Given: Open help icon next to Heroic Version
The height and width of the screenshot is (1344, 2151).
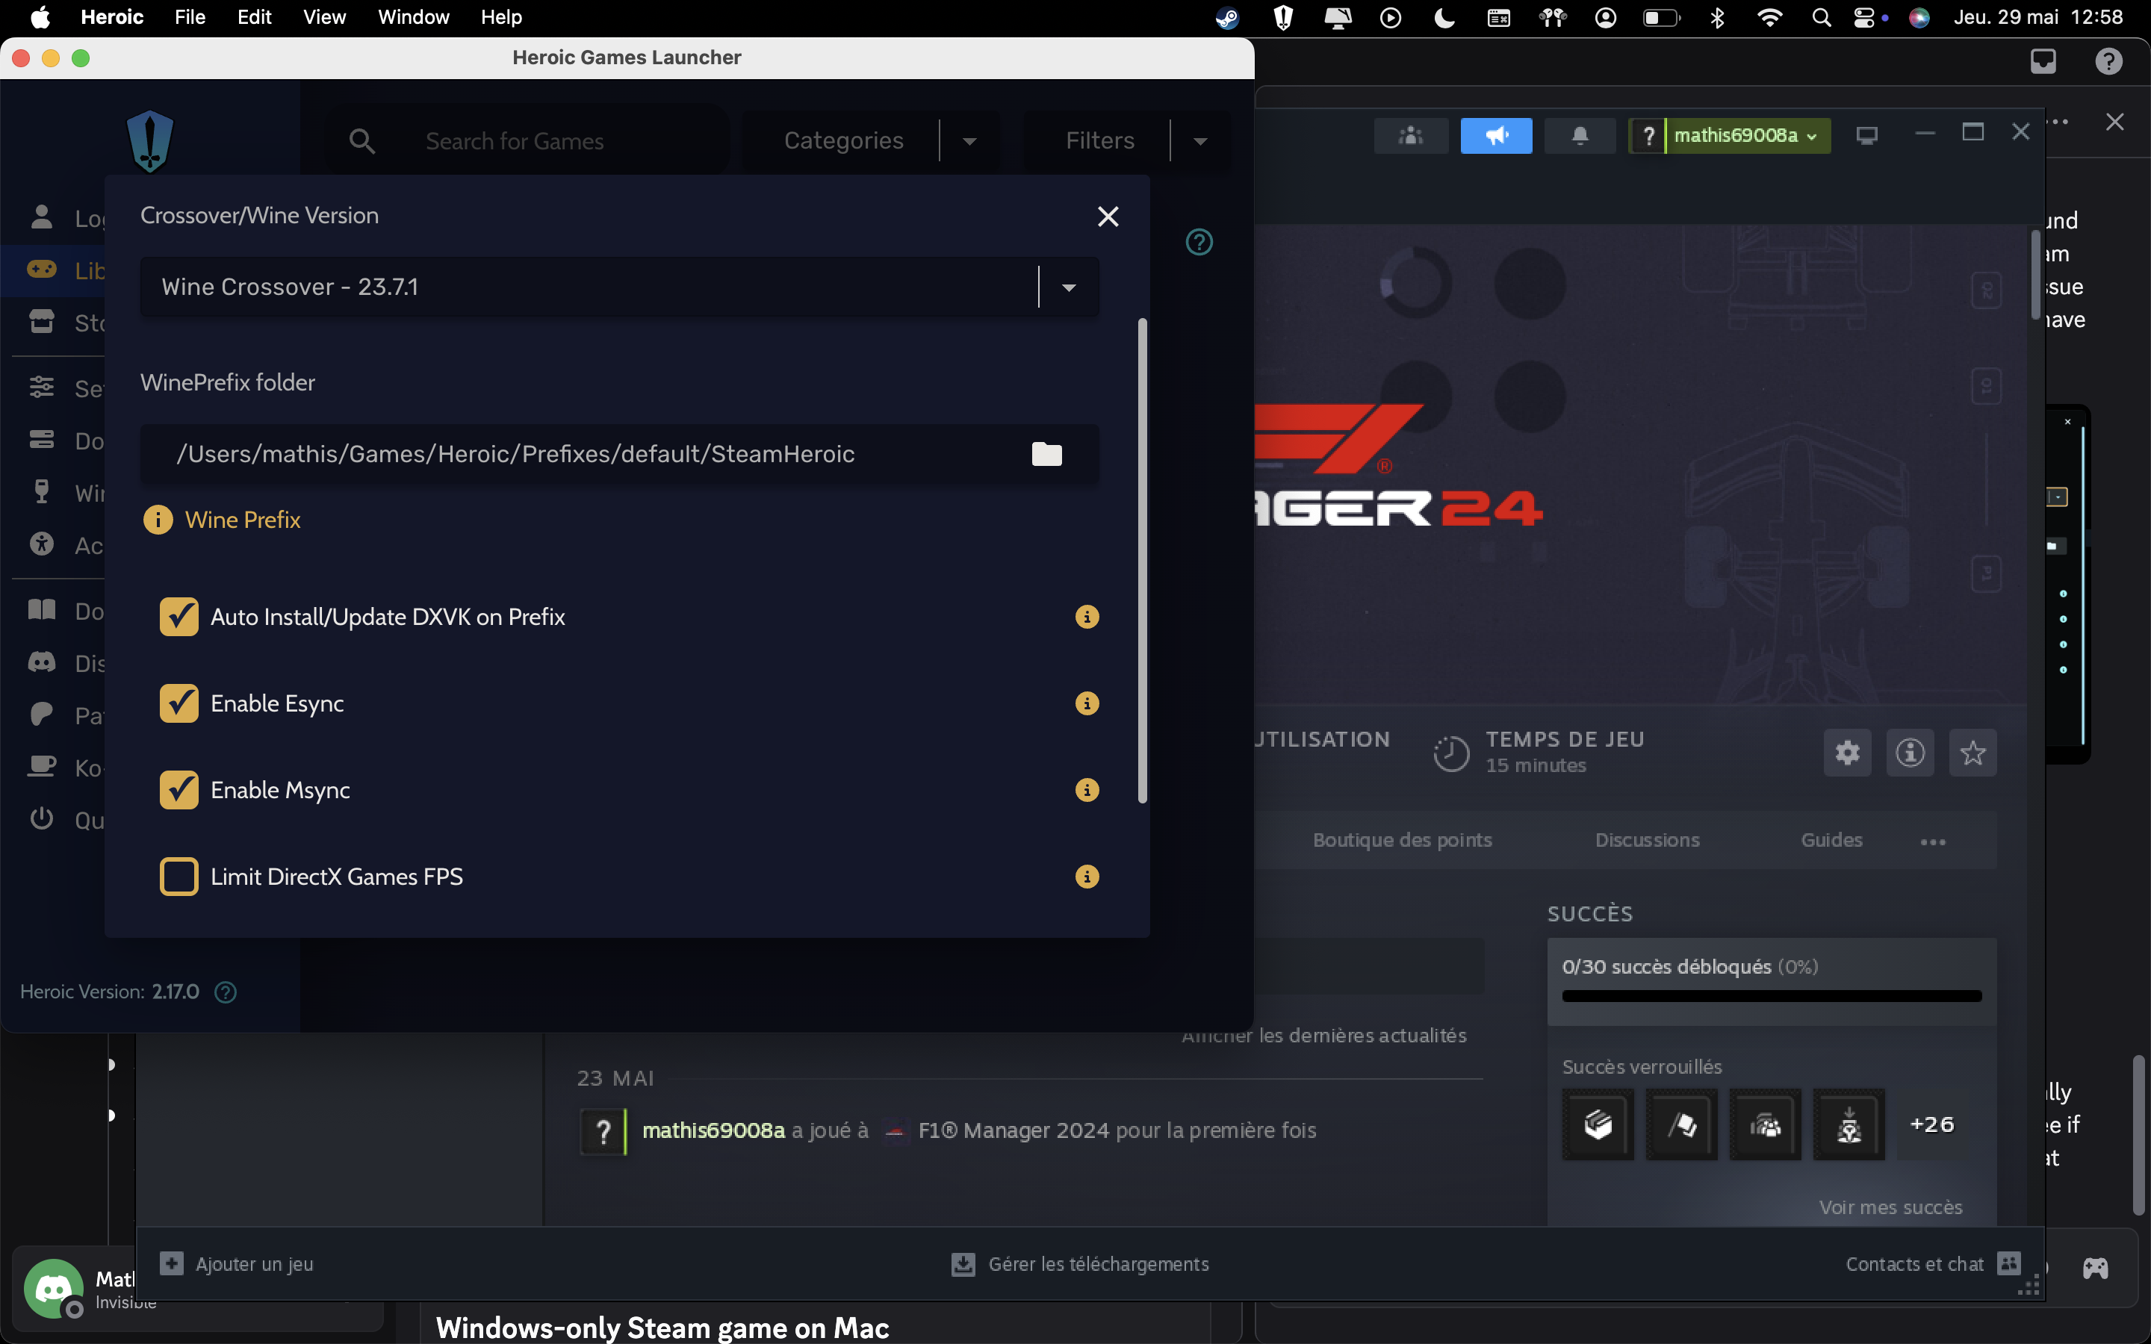Looking at the screenshot, I should [x=226, y=992].
